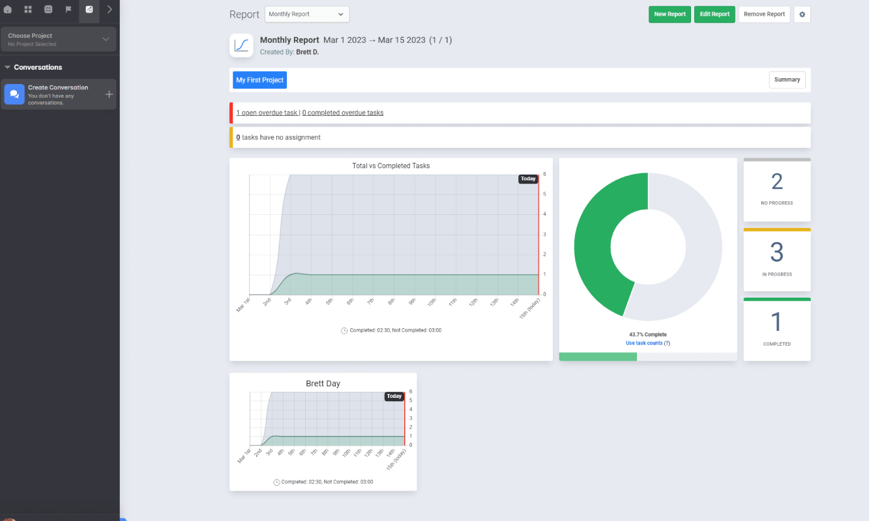The width and height of the screenshot is (869, 521).
Task: Click the plus to create conversation
Action: (109, 94)
